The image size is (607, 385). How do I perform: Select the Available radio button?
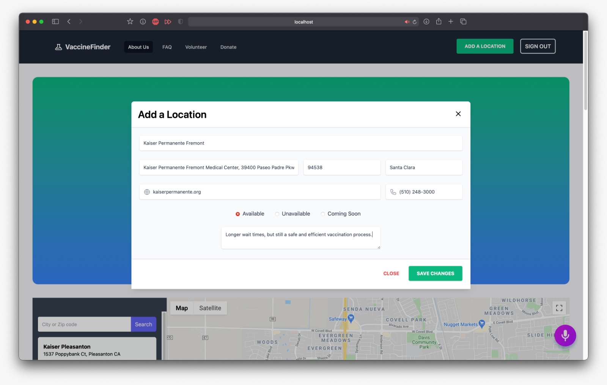238,214
